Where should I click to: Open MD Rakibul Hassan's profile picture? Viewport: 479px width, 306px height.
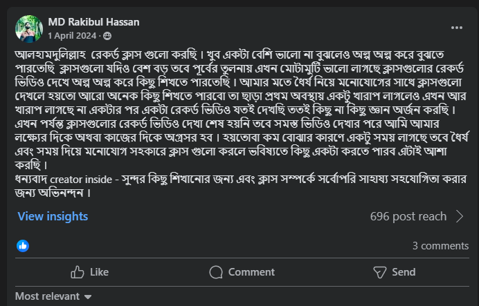tap(27, 28)
